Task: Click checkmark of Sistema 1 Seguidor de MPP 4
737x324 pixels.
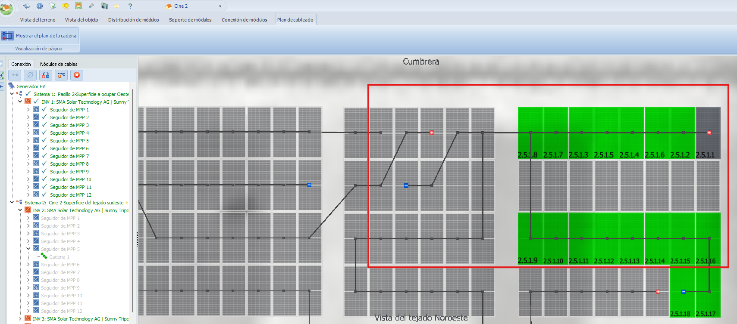Action: point(44,133)
